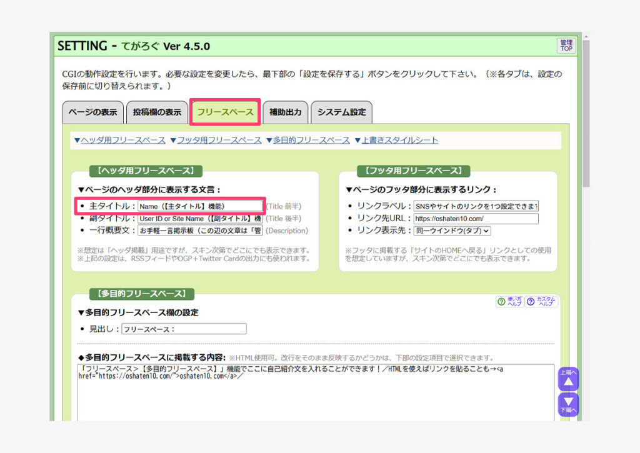The width and height of the screenshot is (640, 453).
Task: Select the フリースペース tab
Action: [x=225, y=112]
